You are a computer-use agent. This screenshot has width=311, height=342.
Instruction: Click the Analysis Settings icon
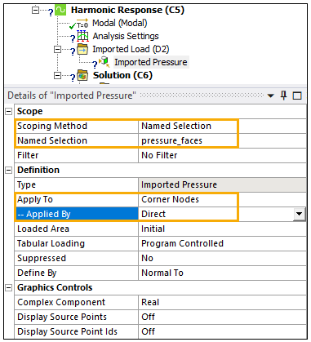[82, 36]
